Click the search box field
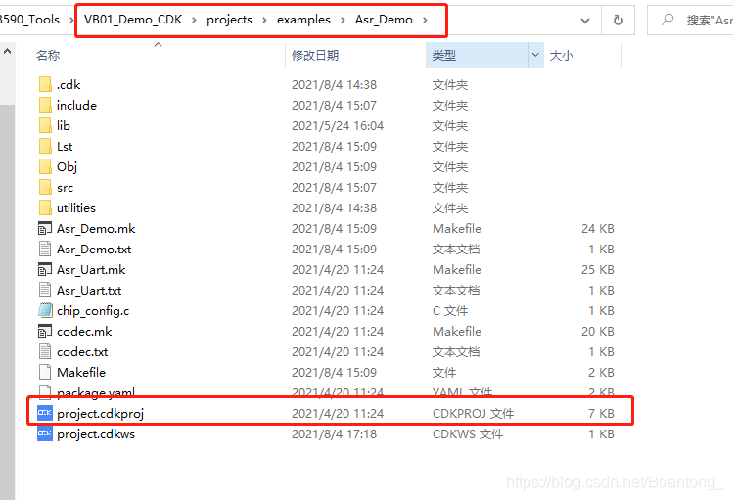Viewport: 733px width, 500px height. 690,21
